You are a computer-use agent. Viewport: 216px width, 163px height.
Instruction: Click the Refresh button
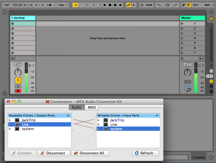coord(145,153)
